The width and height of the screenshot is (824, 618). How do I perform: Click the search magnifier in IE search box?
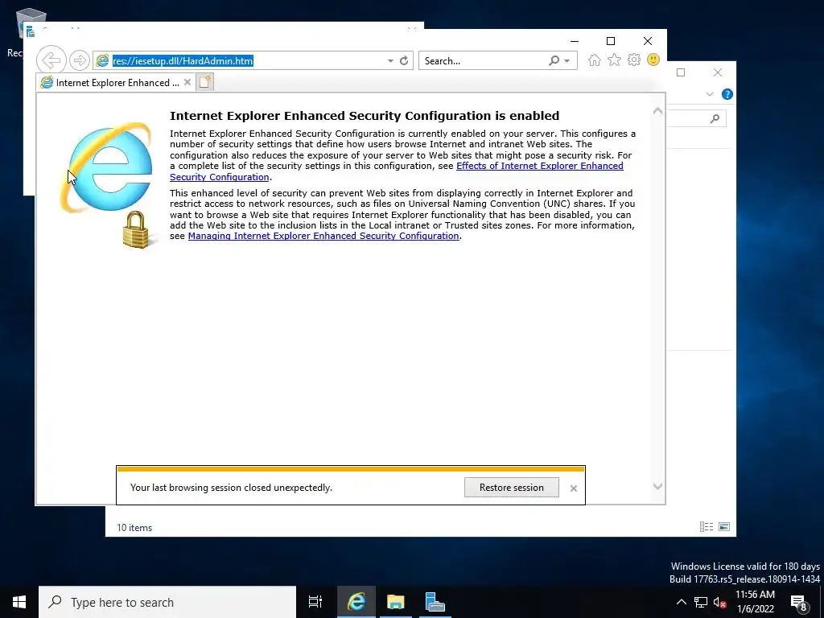554,61
